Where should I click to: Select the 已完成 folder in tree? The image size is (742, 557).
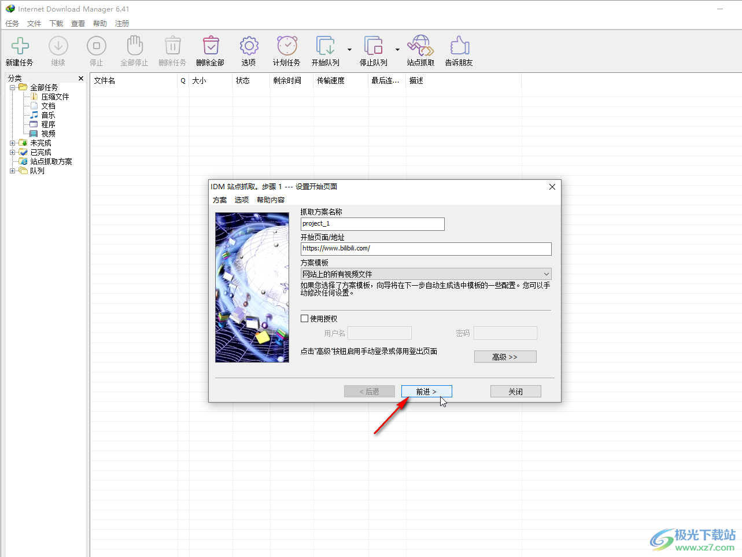pyautogui.click(x=40, y=152)
